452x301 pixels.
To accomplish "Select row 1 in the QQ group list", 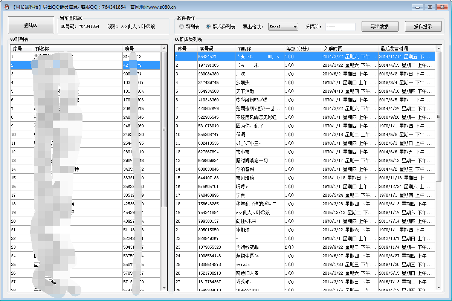I will pyautogui.click(x=85, y=57).
